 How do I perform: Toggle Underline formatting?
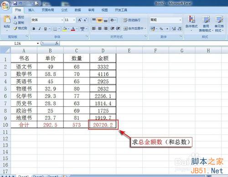point(45,29)
